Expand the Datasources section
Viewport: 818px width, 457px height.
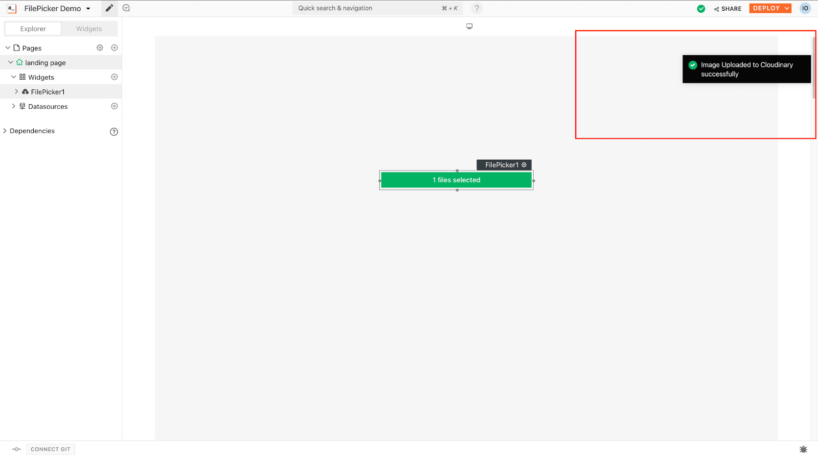(13, 106)
